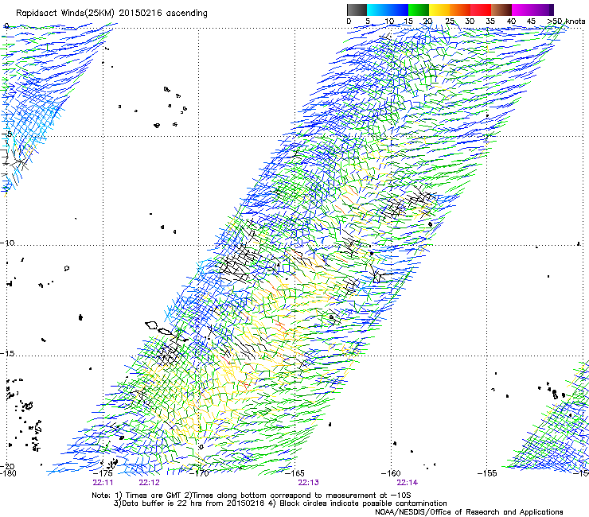Image resolution: width=589 pixels, height=517 pixels.
Task: Click the title 'Rapidsact Winds(25KM) 20150216 ascending'
Action: pos(111,14)
